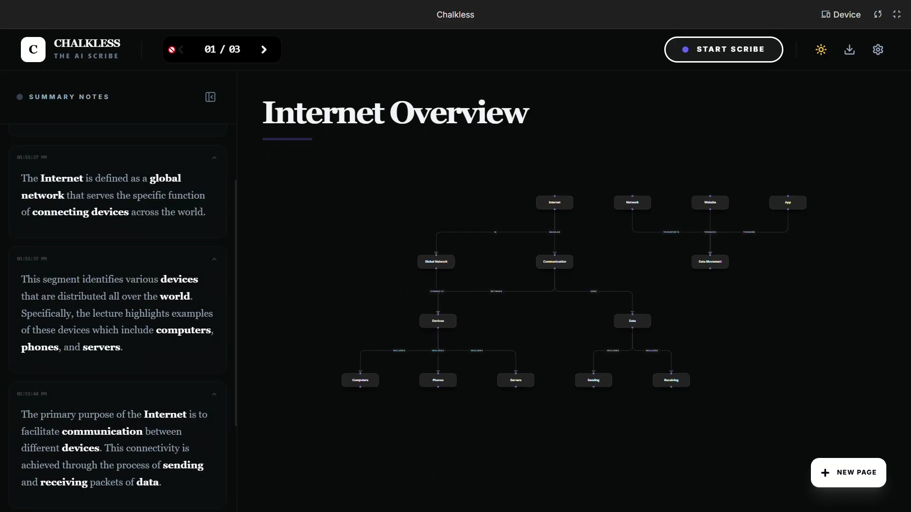This screenshot has width=911, height=512.
Task: Click the reload preview icon
Action: (878, 14)
